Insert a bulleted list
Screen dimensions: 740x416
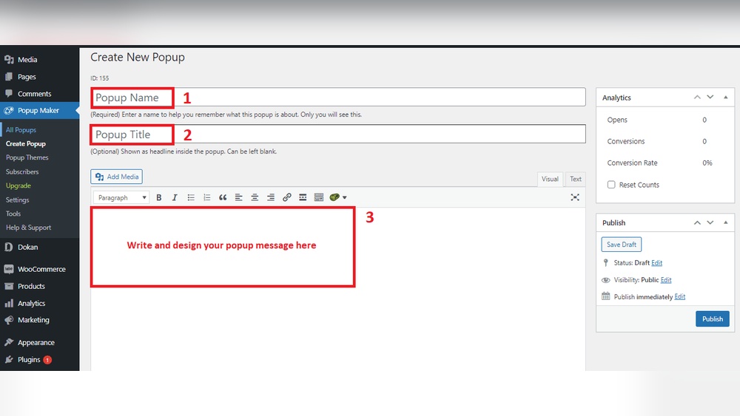pyautogui.click(x=191, y=197)
